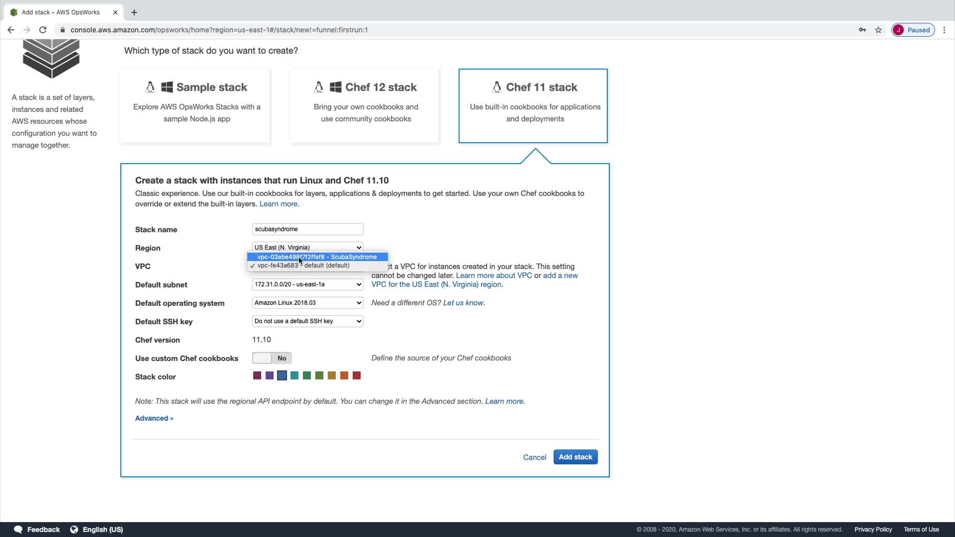
Task: Open a new browser tab
Action: 134,12
